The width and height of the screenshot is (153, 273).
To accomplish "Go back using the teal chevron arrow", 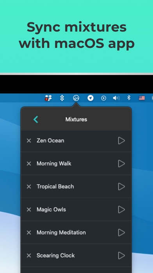I will click(36, 119).
